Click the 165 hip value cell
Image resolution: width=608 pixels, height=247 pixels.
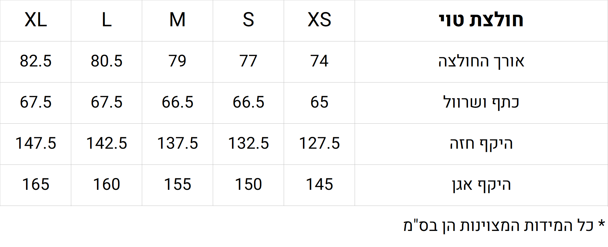[36, 185]
